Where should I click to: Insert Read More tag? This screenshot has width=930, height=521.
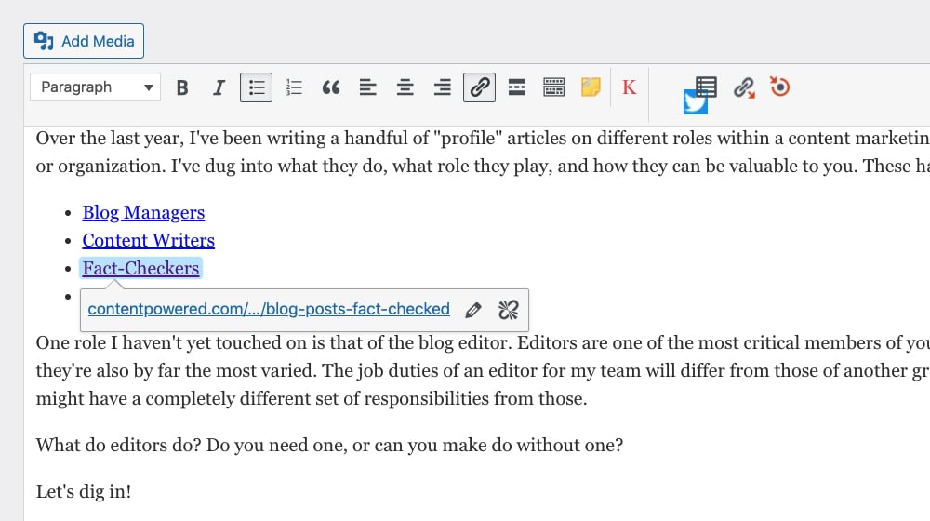tap(517, 87)
